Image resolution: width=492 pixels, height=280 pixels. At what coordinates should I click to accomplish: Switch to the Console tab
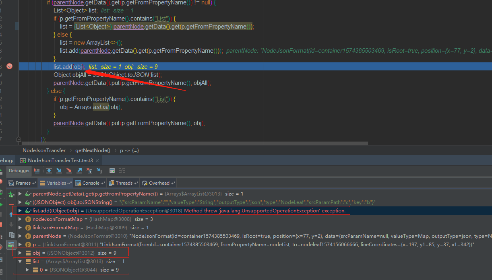(x=90, y=183)
